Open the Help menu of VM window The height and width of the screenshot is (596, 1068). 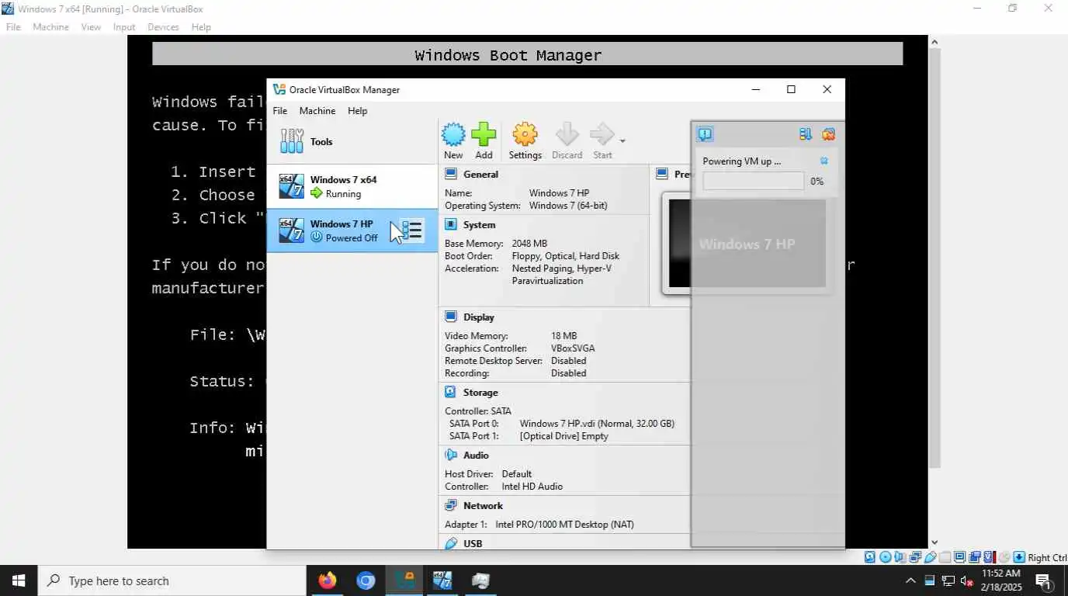tap(201, 27)
